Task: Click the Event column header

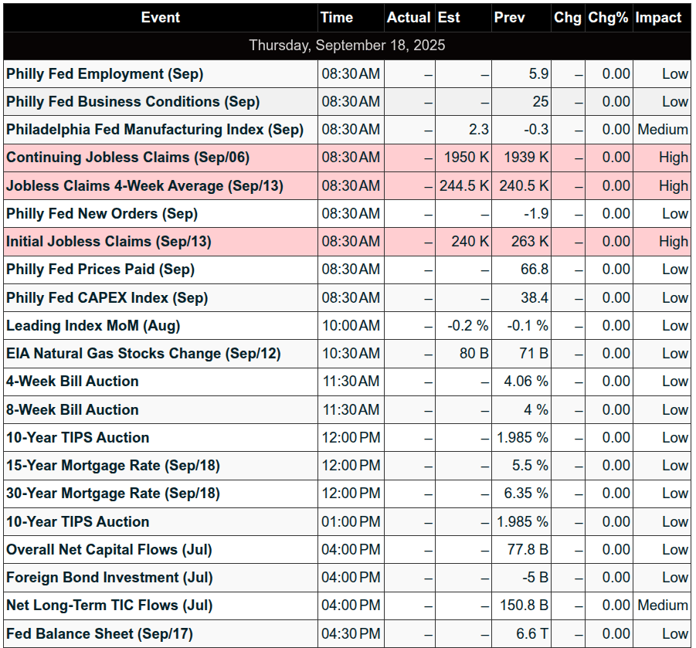Action: (x=160, y=18)
